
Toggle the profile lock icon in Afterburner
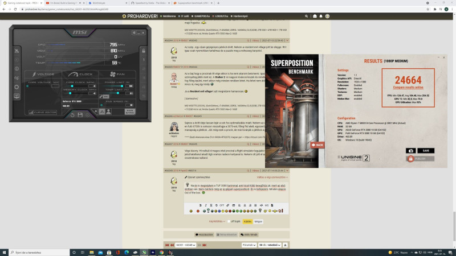[144, 51]
